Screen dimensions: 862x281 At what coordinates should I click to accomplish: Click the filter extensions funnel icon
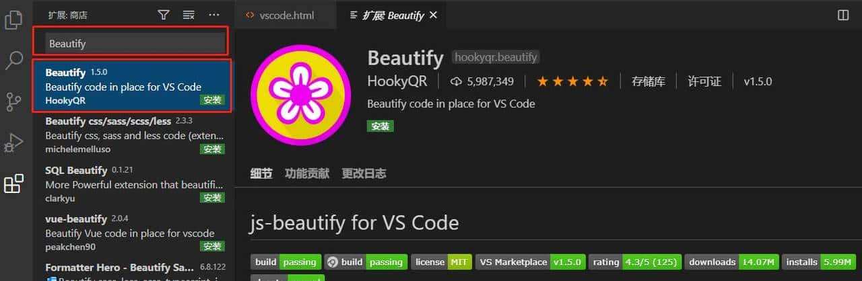pos(164,15)
